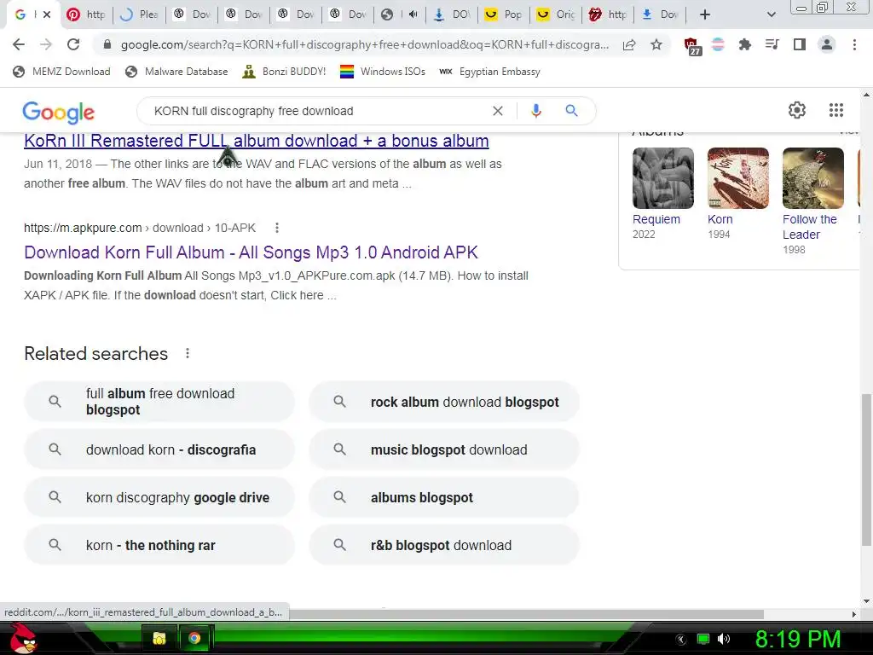Start voice search with microphone icon
This screenshot has height=655, width=873.
[x=536, y=111]
